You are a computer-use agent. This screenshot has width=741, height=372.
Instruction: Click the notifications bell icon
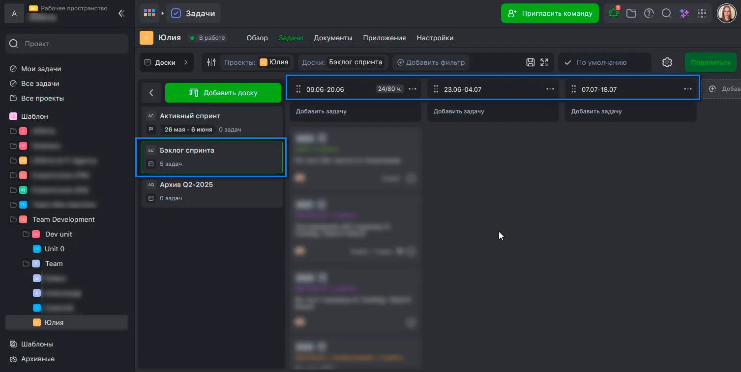[614, 13]
